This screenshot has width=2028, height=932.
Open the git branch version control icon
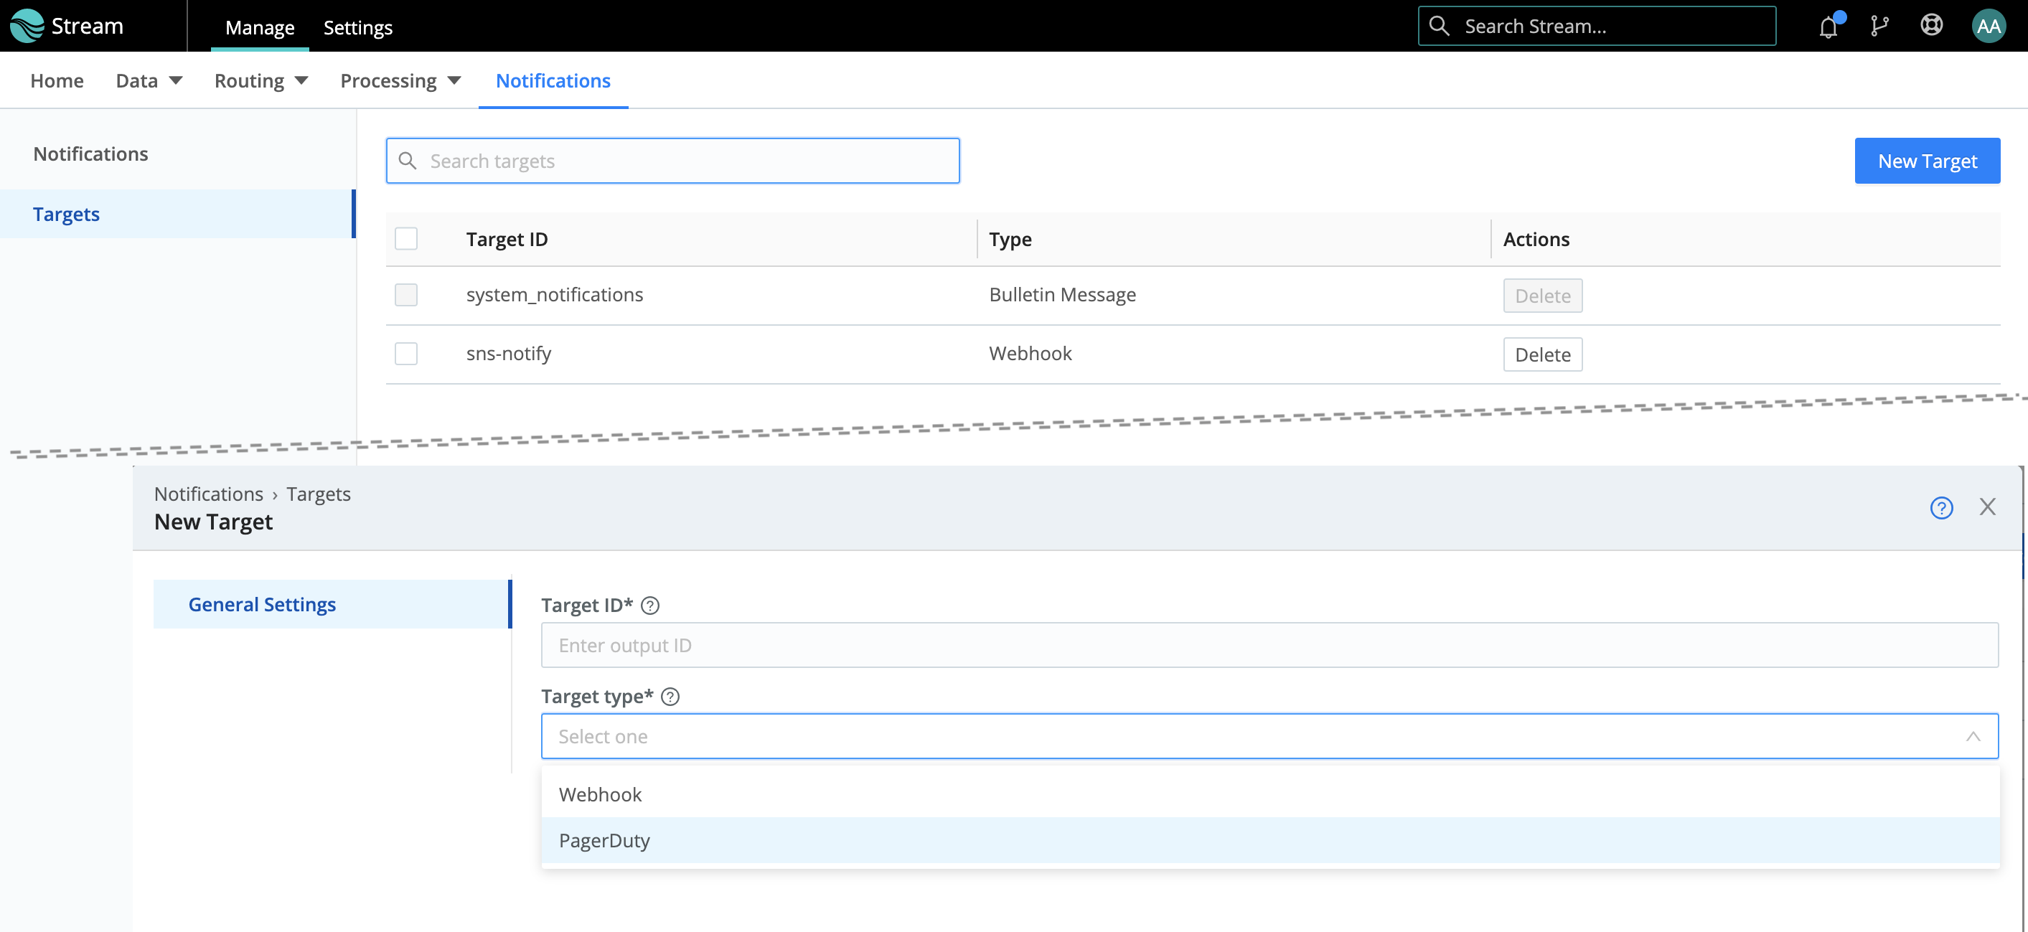click(1879, 26)
